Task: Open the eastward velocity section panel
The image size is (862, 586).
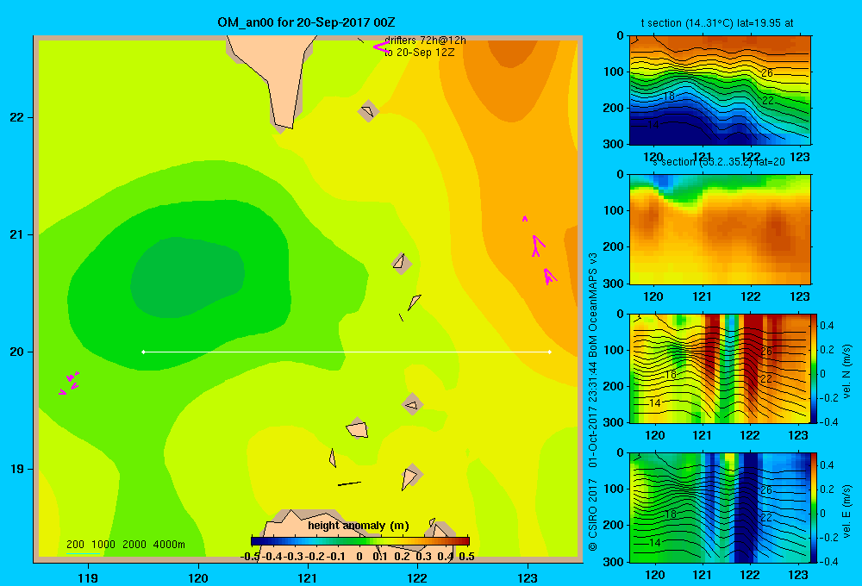Action: pyautogui.click(x=720, y=508)
